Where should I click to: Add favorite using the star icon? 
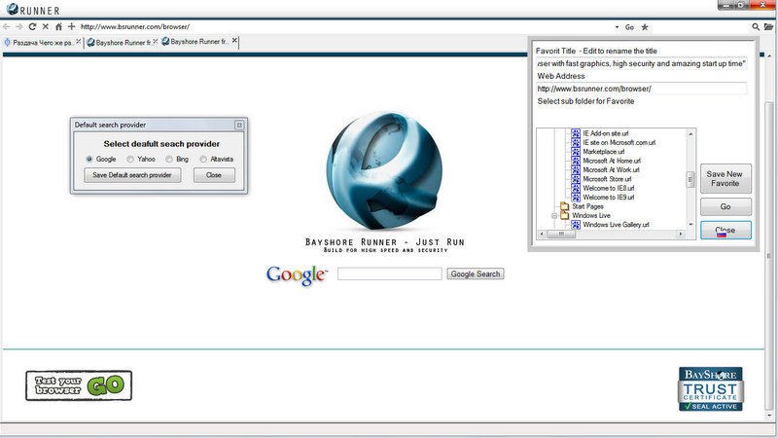tap(645, 27)
